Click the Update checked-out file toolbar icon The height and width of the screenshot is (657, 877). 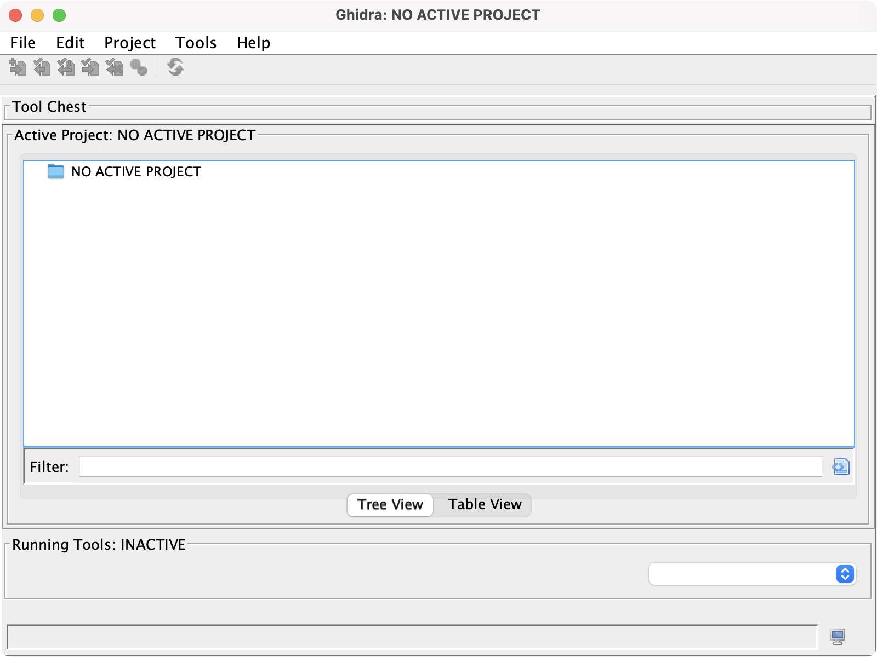click(x=66, y=67)
